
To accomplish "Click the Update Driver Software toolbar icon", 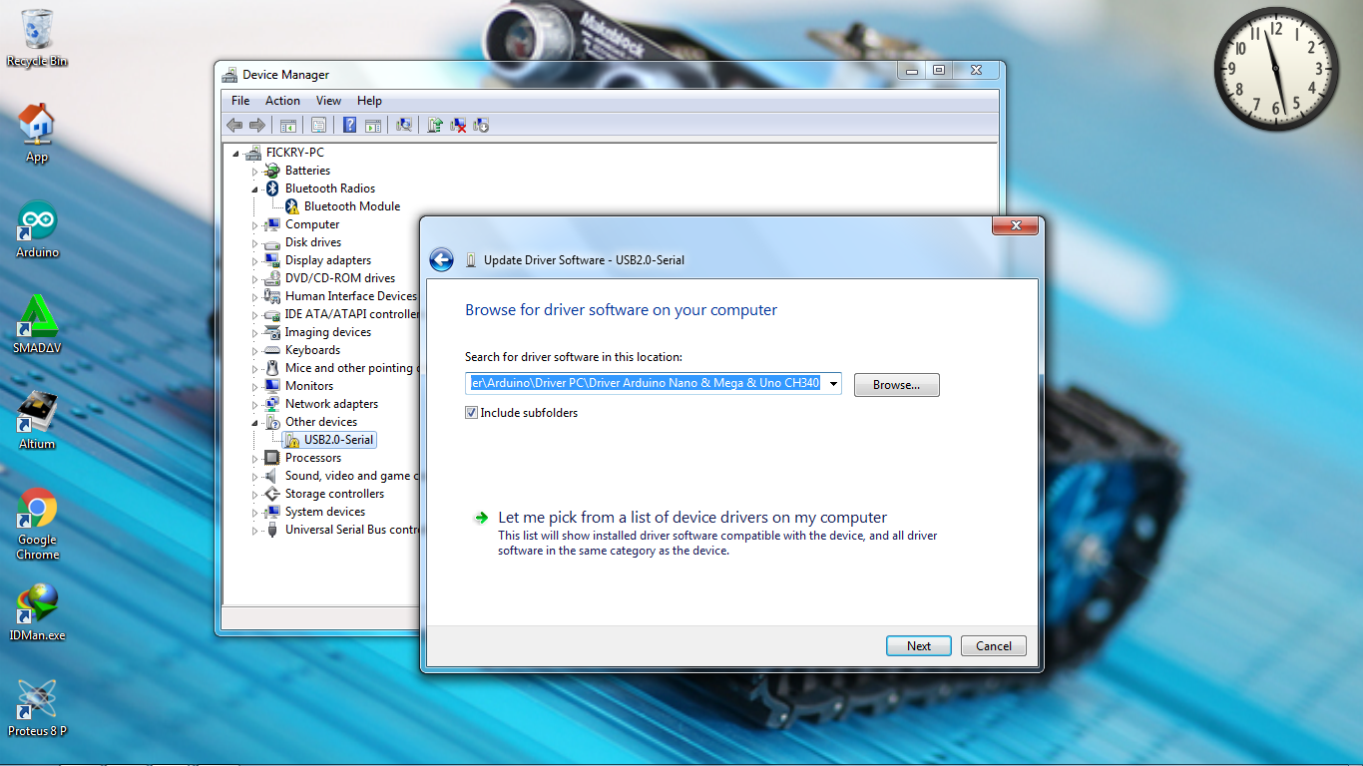I will click(x=434, y=125).
